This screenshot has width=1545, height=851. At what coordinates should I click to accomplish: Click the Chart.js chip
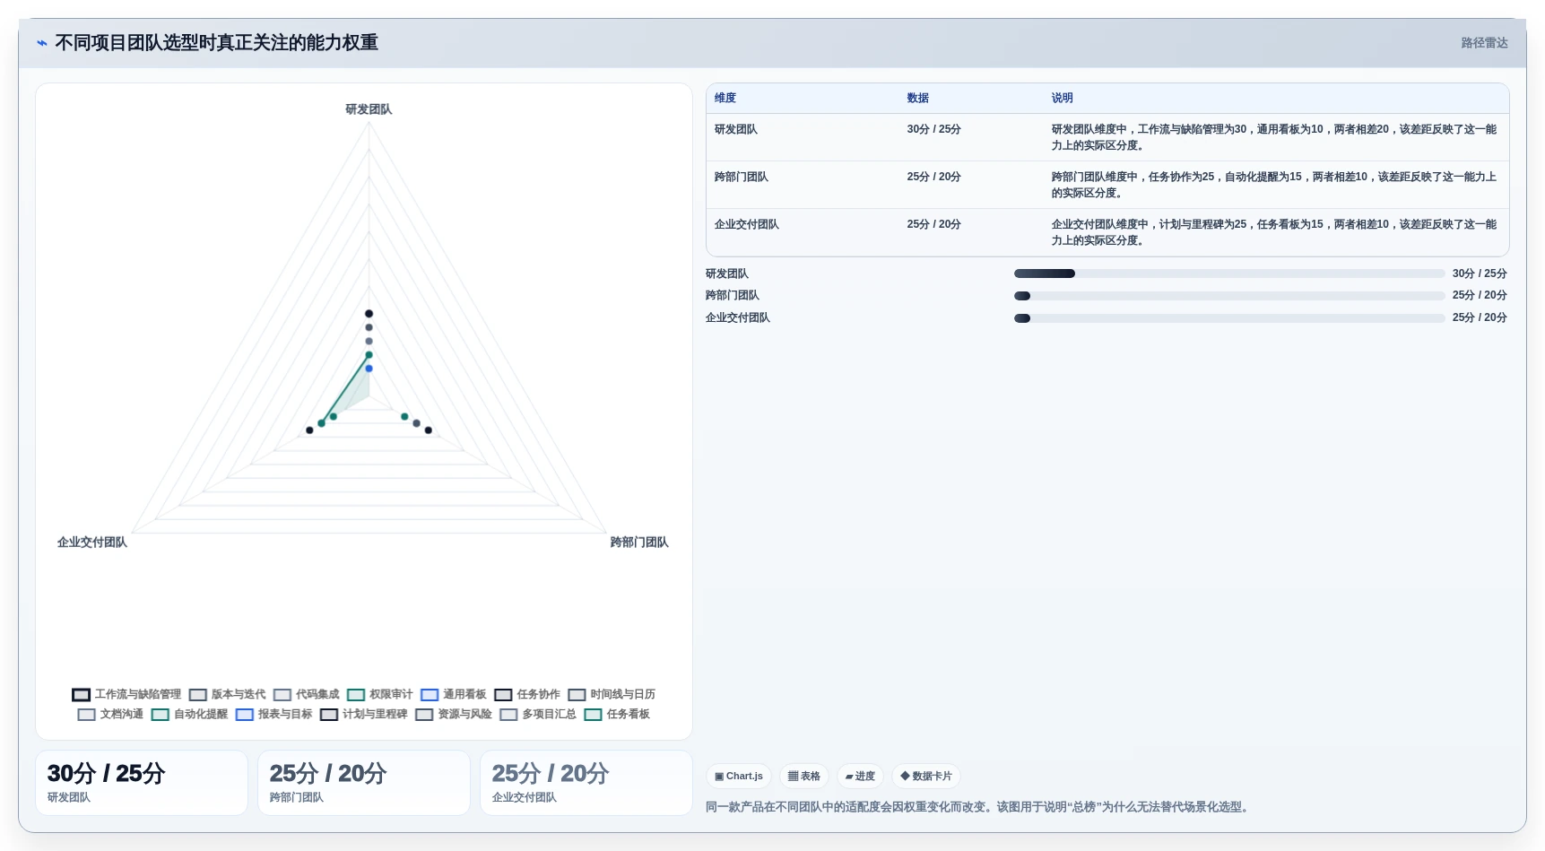739,776
